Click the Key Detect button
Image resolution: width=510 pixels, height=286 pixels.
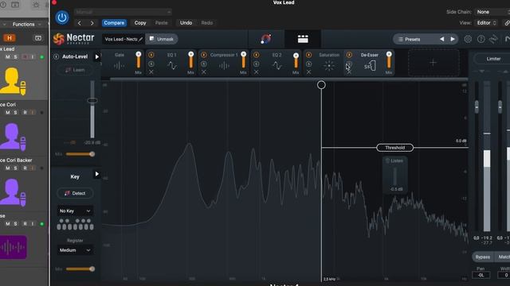coord(75,193)
